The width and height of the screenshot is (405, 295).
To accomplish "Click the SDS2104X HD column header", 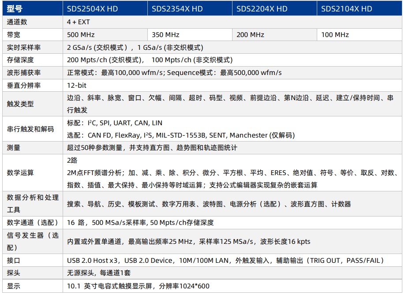I will point(359,8).
